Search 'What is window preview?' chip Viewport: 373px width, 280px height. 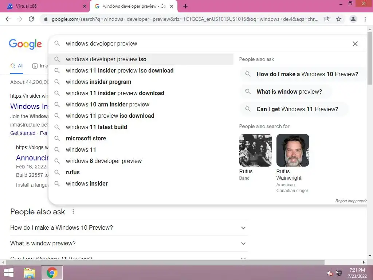pos(286,92)
